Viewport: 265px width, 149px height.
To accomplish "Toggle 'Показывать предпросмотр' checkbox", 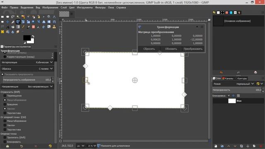I will (x=2, y=74).
